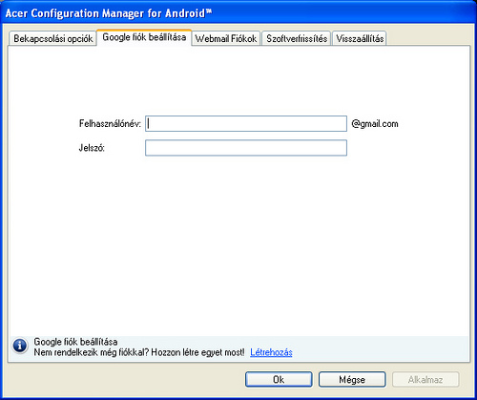Open the Webmail Fiókok tab
Image resolution: width=477 pixels, height=400 pixels.
(226, 38)
